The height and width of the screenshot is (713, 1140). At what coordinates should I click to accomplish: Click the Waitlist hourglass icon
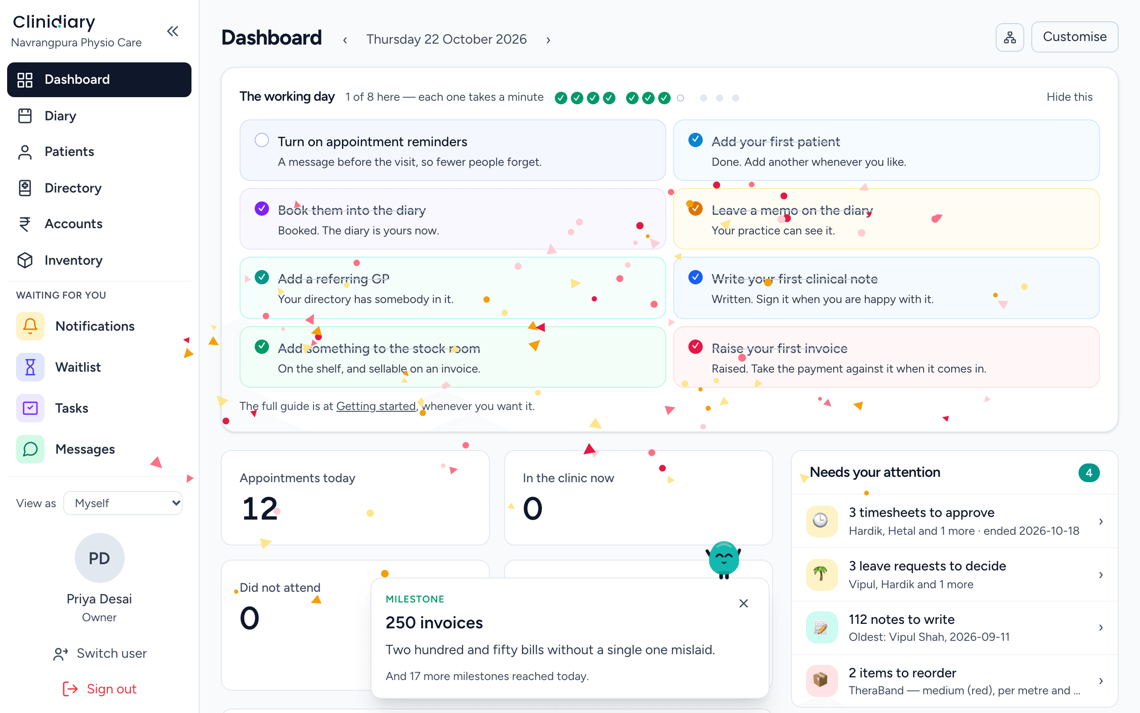(30, 367)
